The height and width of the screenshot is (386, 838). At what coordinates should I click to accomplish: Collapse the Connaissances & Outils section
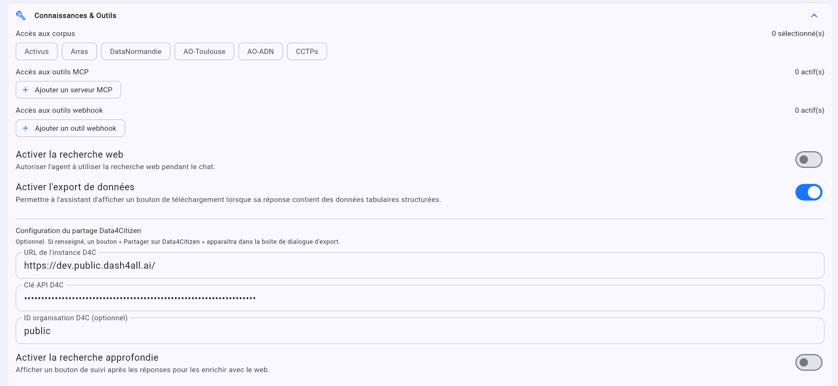(814, 16)
